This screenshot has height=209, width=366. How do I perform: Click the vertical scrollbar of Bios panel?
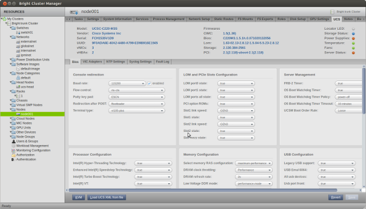(364, 91)
